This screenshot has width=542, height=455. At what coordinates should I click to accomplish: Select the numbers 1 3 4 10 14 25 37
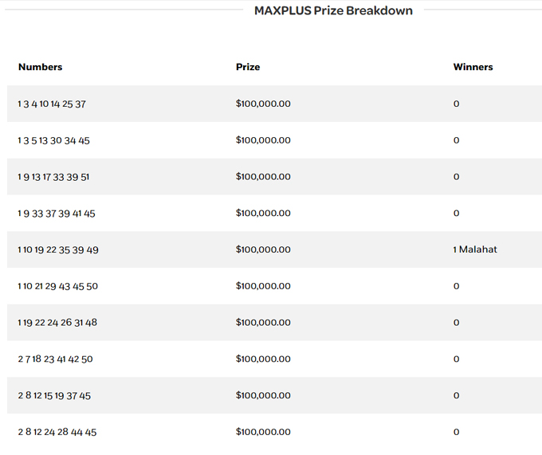pos(52,104)
